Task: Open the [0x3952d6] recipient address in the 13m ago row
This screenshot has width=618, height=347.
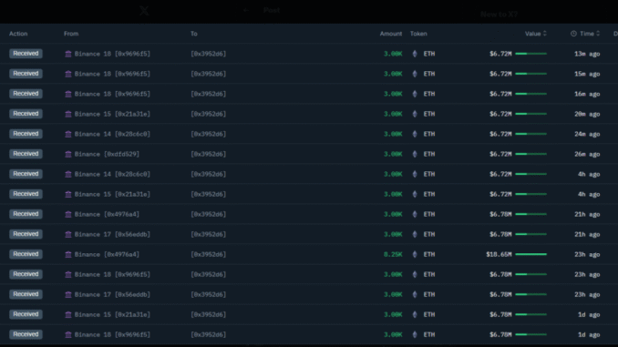Action: 209,54
